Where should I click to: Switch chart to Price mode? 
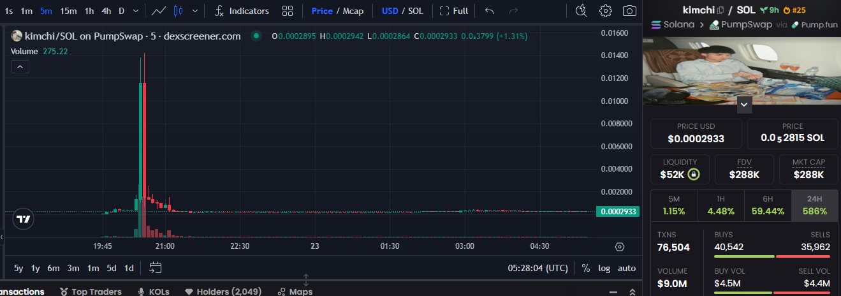pos(322,11)
